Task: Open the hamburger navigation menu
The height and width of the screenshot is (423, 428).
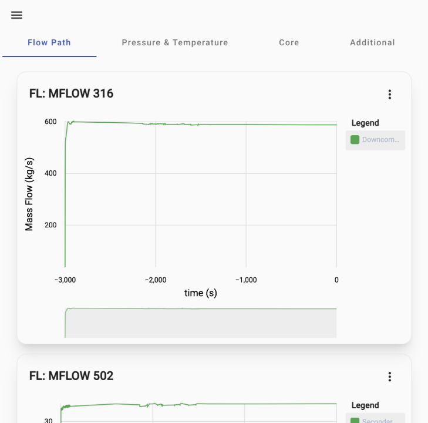Action: coord(16,15)
